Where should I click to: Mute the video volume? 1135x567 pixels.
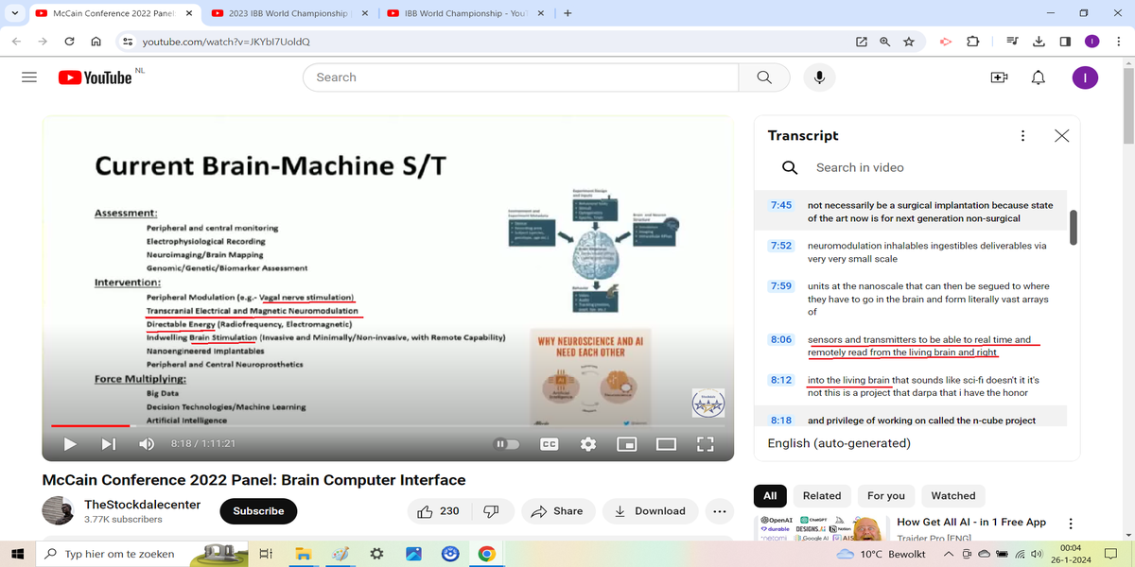tap(147, 444)
